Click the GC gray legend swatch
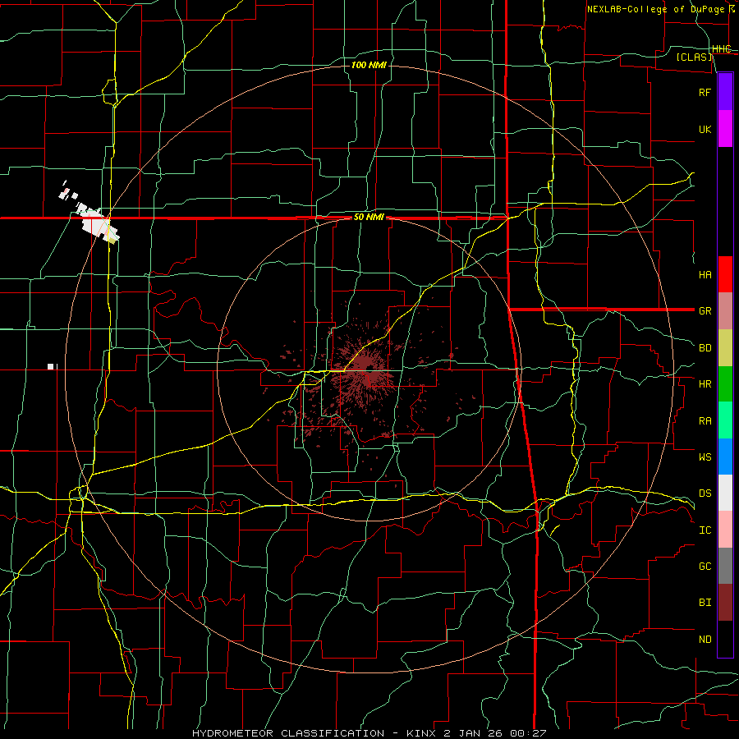 [725, 566]
